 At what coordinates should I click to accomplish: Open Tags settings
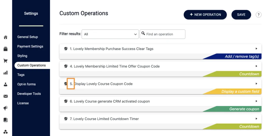(x=21, y=75)
